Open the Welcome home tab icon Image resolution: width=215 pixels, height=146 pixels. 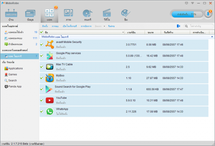(11, 14)
